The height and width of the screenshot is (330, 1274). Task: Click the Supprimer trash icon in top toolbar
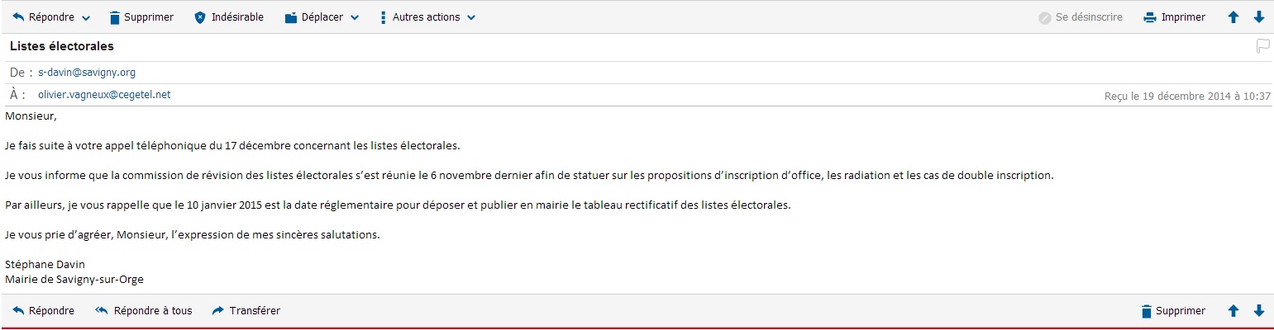pos(115,17)
